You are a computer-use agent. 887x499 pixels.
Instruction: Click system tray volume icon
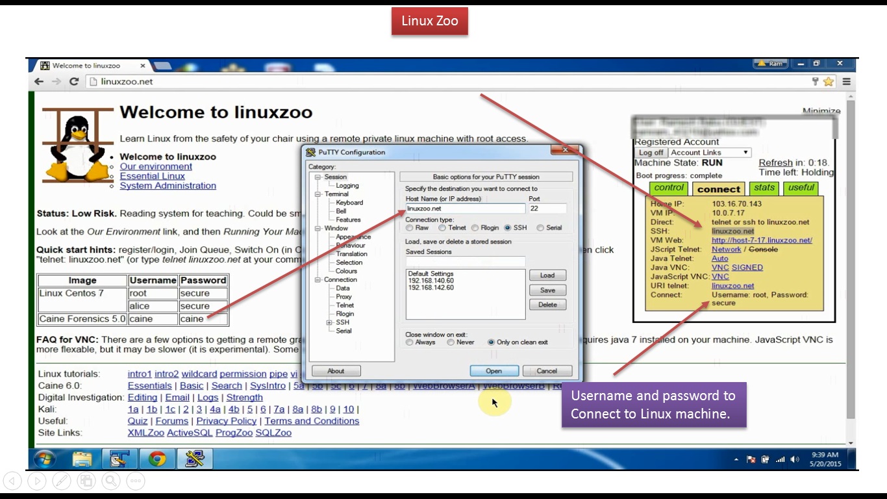click(x=795, y=459)
